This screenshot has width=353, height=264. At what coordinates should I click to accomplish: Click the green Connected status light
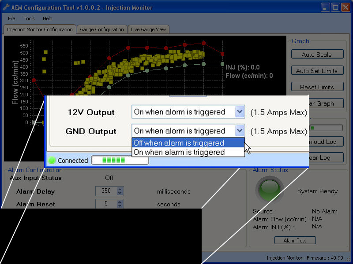click(52, 160)
